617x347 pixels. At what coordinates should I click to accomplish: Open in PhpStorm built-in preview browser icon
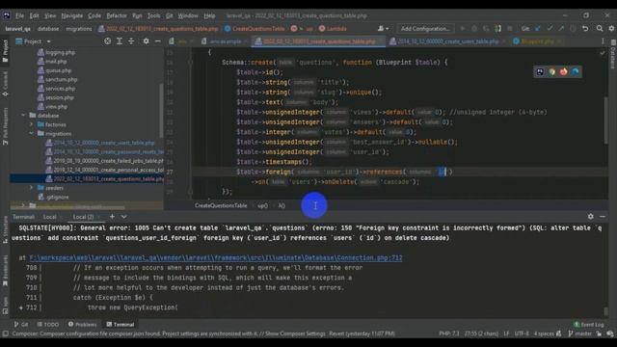(540, 71)
